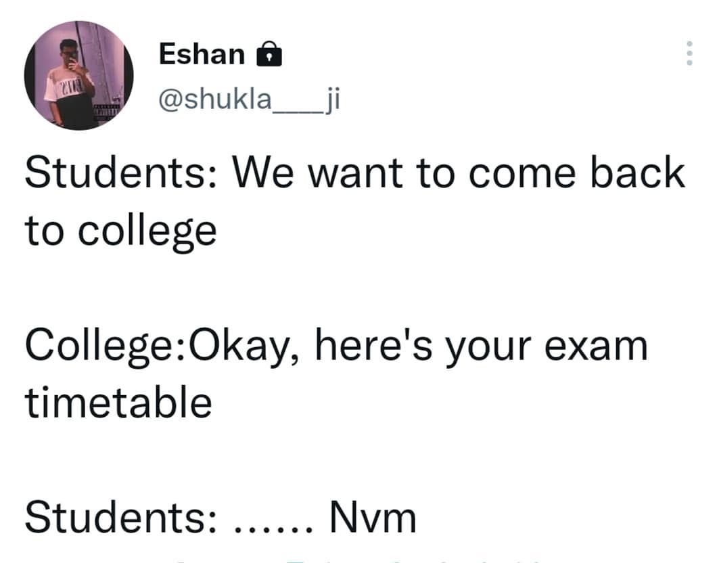Click the word "Nvm"
717x563 pixels.
point(372,518)
